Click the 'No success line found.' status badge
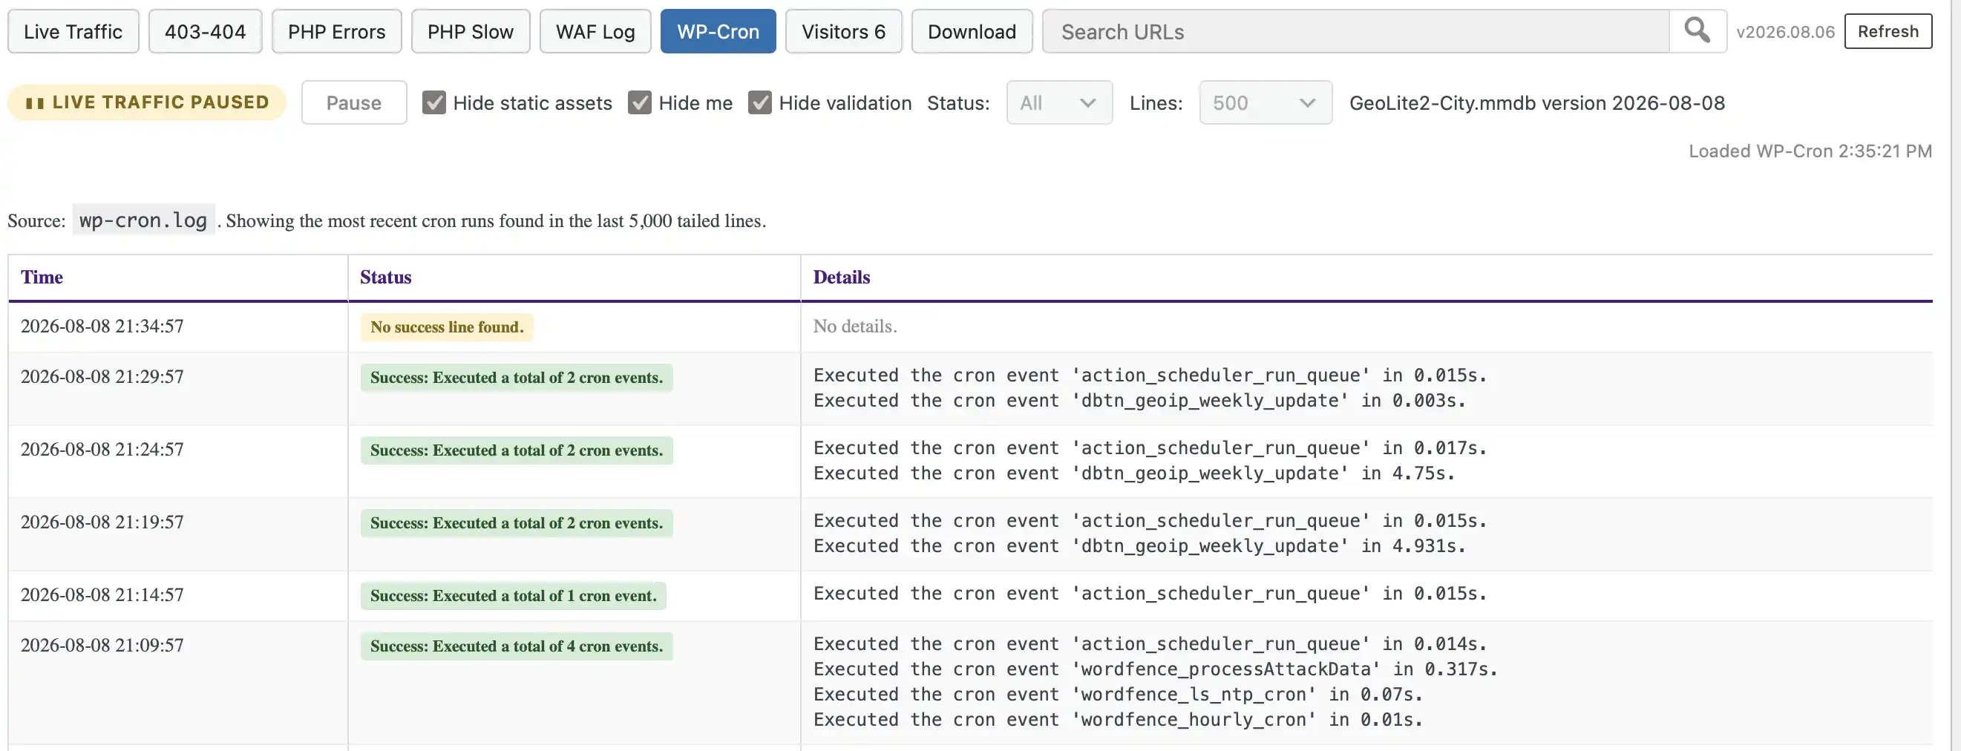This screenshot has width=1961, height=751. pyautogui.click(x=447, y=327)
